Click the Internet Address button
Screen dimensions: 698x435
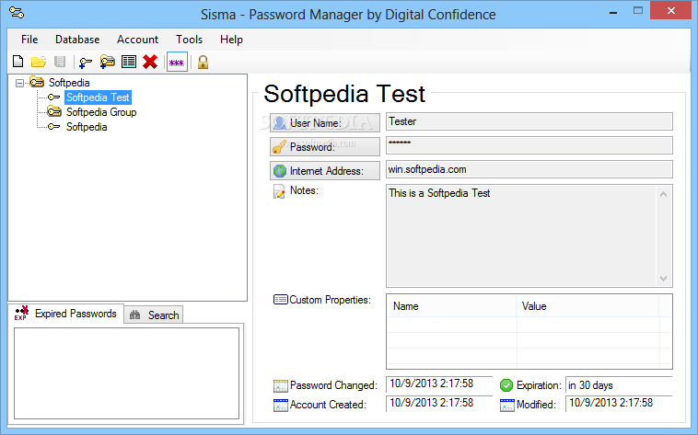325,170
